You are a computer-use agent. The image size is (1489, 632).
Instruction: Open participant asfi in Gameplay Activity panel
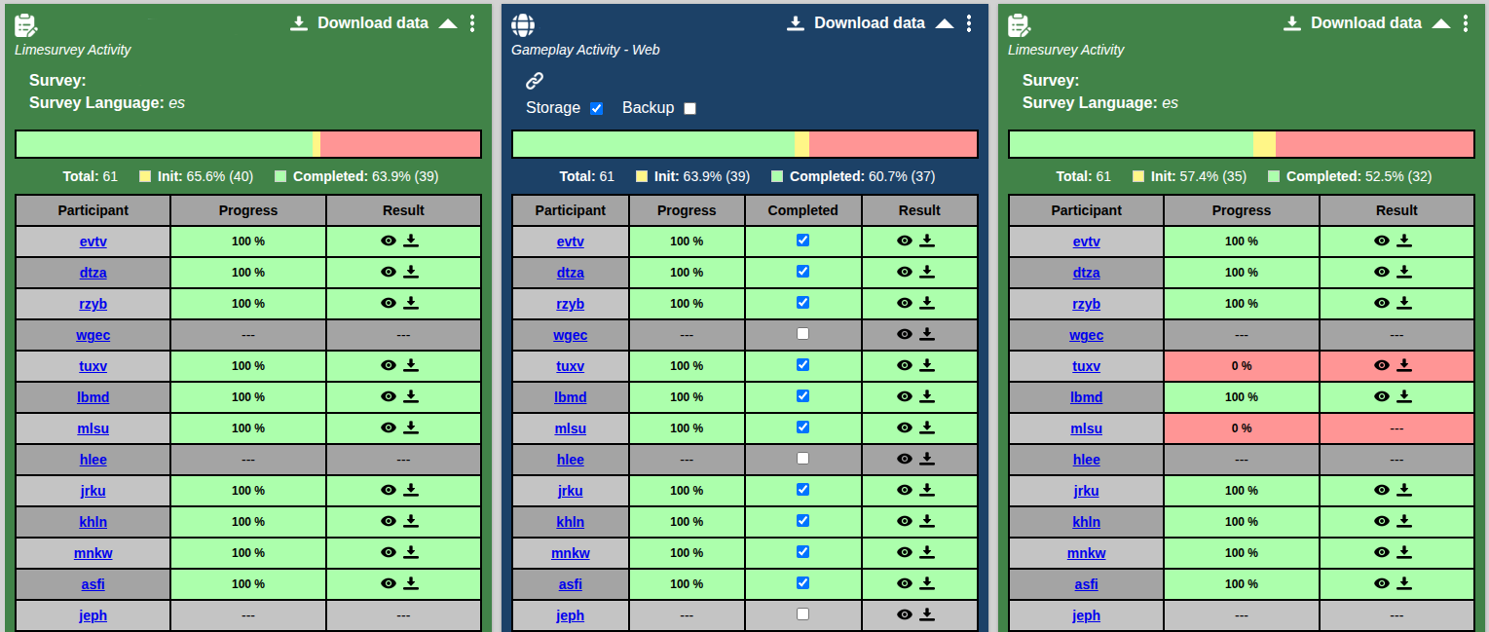(x=571, y=584)
